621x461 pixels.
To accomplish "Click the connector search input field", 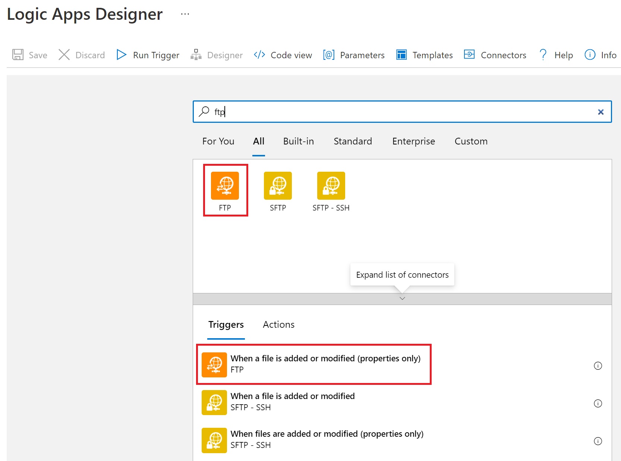I will tap(403, 112).
